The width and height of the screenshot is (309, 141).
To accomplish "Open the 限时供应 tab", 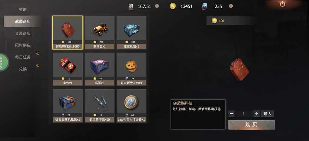I will point(23,45).
